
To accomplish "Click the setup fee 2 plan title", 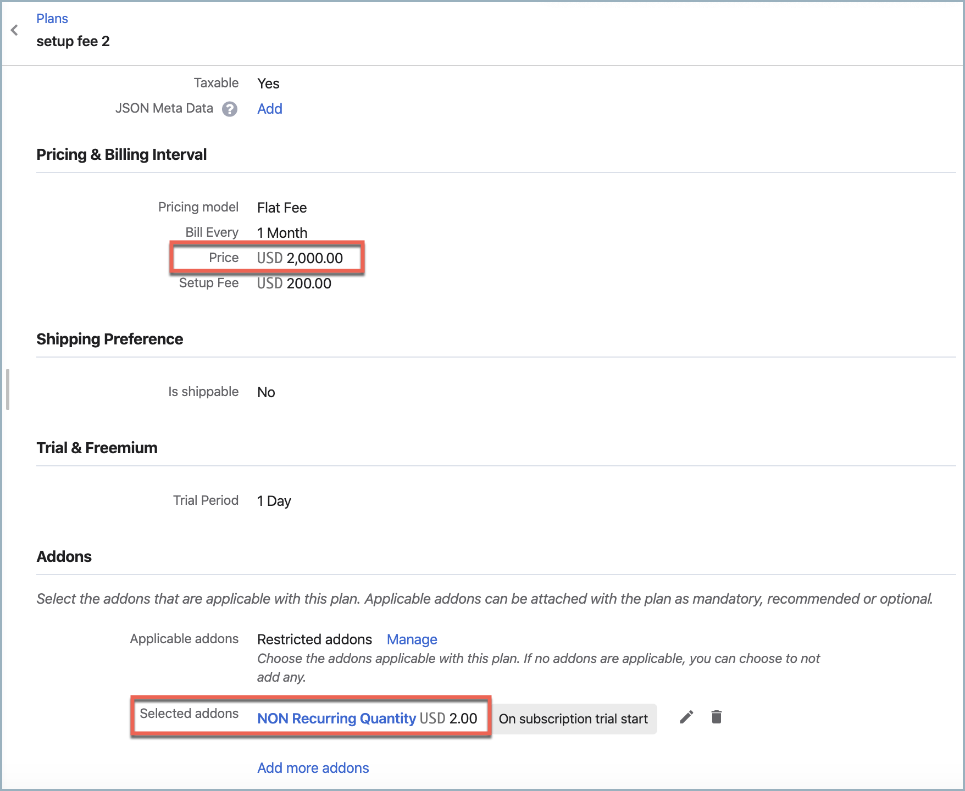I will [x=73, y=42].
